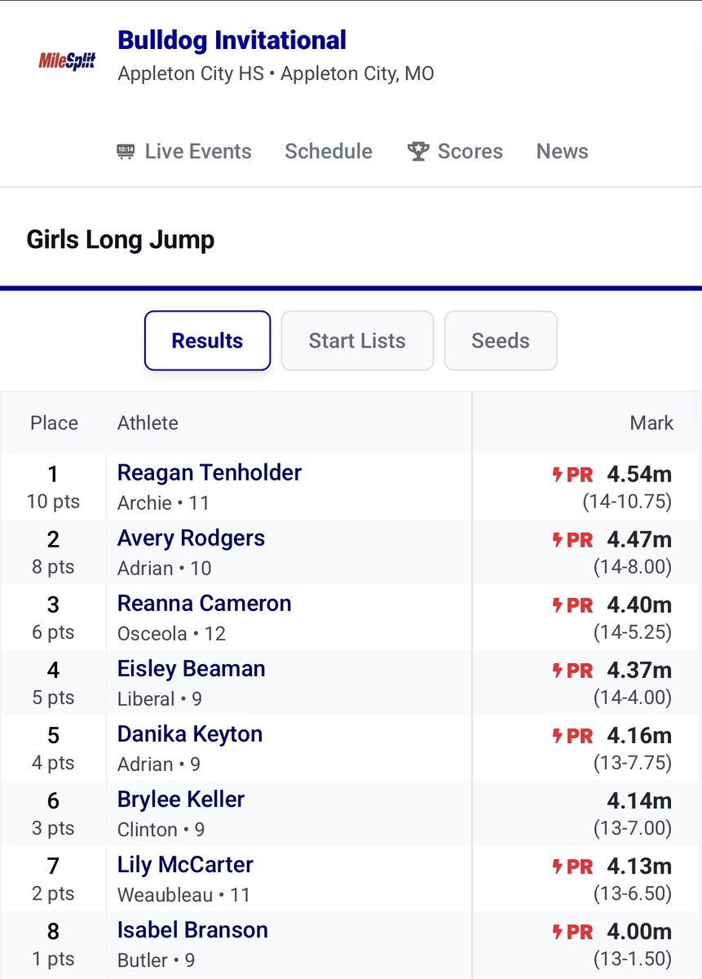Open Lily McCarter's athlete page
Image resolution: width=702 pixels, height=979 pixels.
point(186,865)
